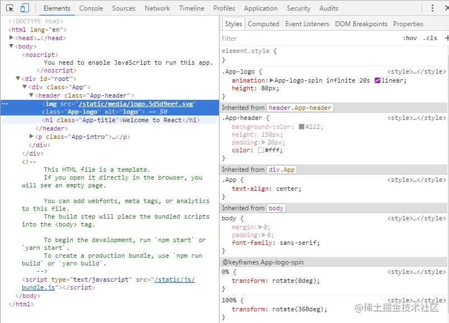Click the header.App-header inherited-from link
Image resolution: width=449 pixels, height=323 pixels.
point(300,108)
